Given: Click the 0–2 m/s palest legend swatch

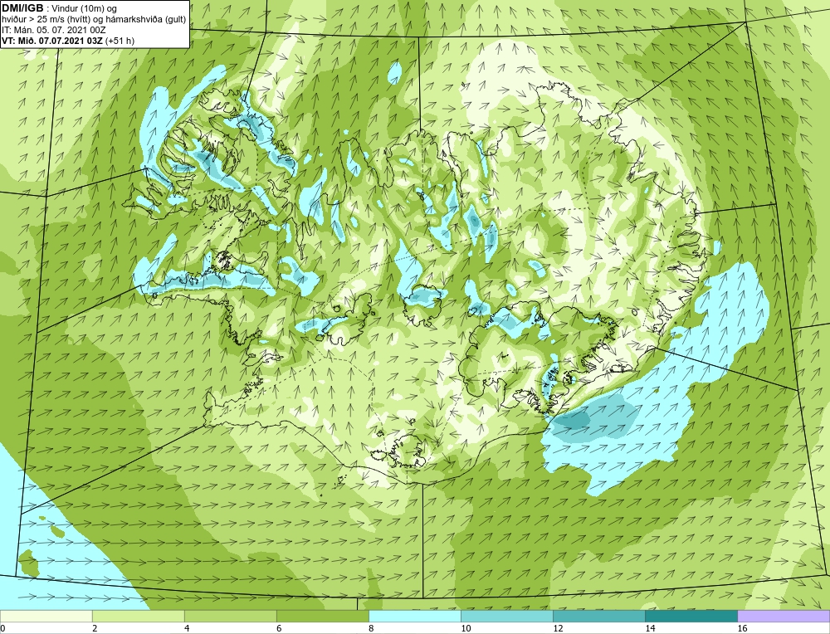Looking at the screenshot, I should (x=46, y=616).
